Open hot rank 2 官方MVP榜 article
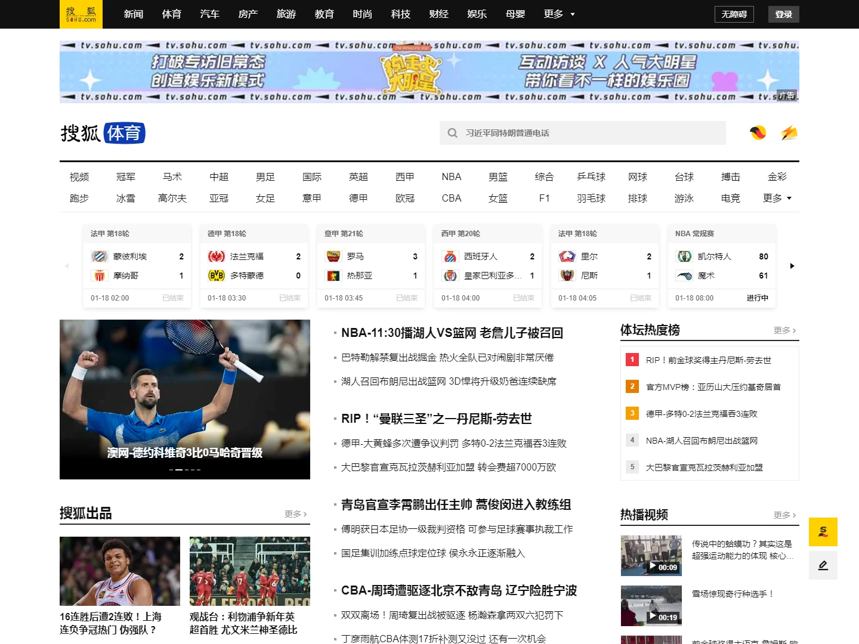The height and width of the screenshot is (644, 859). (x=713, y=387)
